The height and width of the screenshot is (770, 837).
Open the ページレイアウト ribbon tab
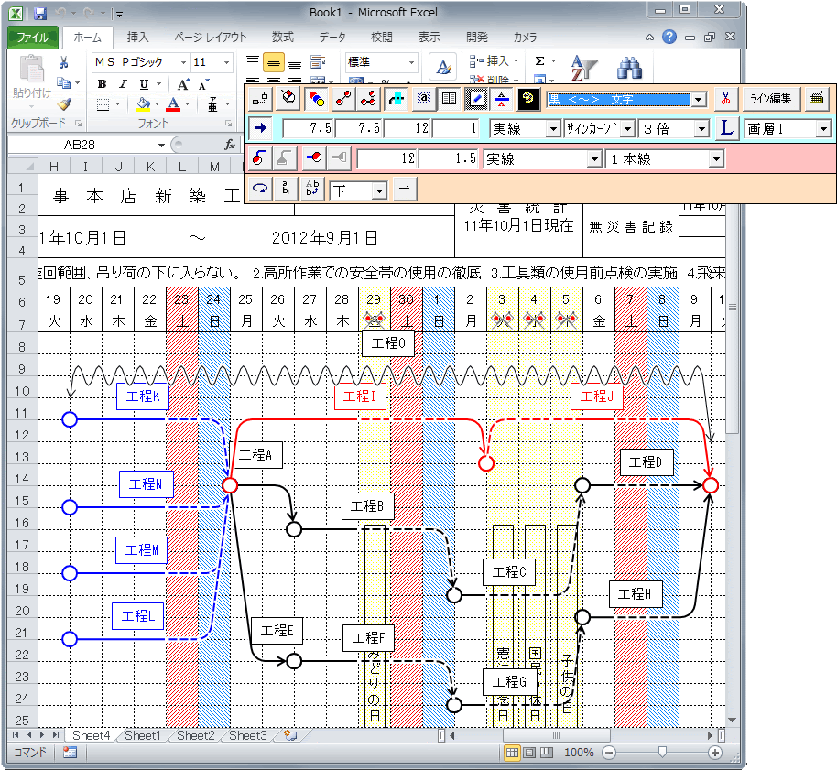[211, 38]
